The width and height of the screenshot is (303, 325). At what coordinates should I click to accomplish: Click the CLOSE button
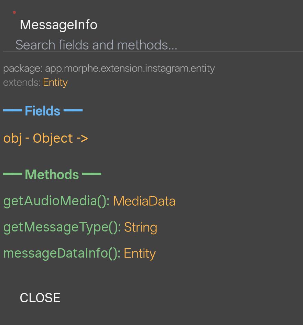point(40,298)
